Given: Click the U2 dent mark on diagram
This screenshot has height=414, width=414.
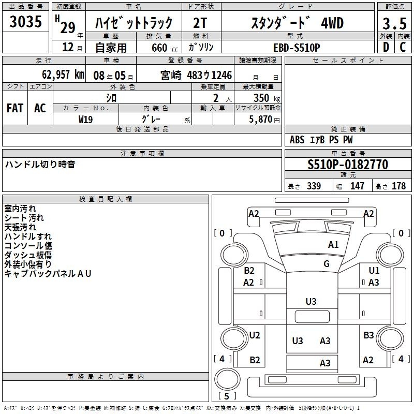Looking at the screenshot, I should coord(255,335).
